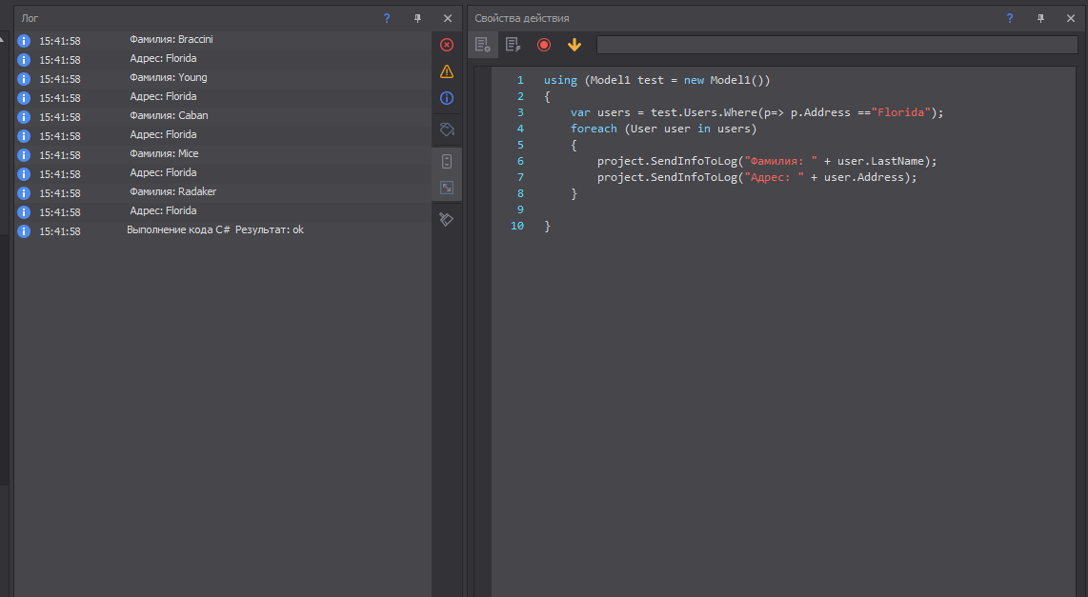Toggle blue info messages filter in log sidebar

point(447,98)
